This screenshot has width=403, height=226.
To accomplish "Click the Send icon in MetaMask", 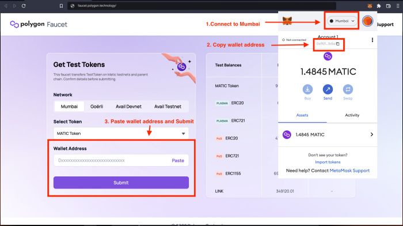I will point(328,89).
